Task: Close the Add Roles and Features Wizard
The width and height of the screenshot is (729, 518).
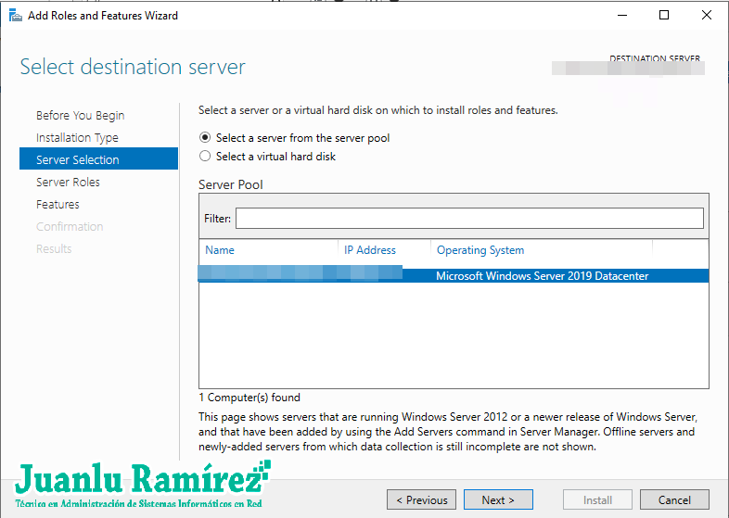Action: (x=706, y=15)
